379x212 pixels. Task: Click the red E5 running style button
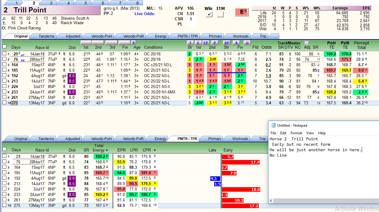pyautogui.click(x=242, y=12)
